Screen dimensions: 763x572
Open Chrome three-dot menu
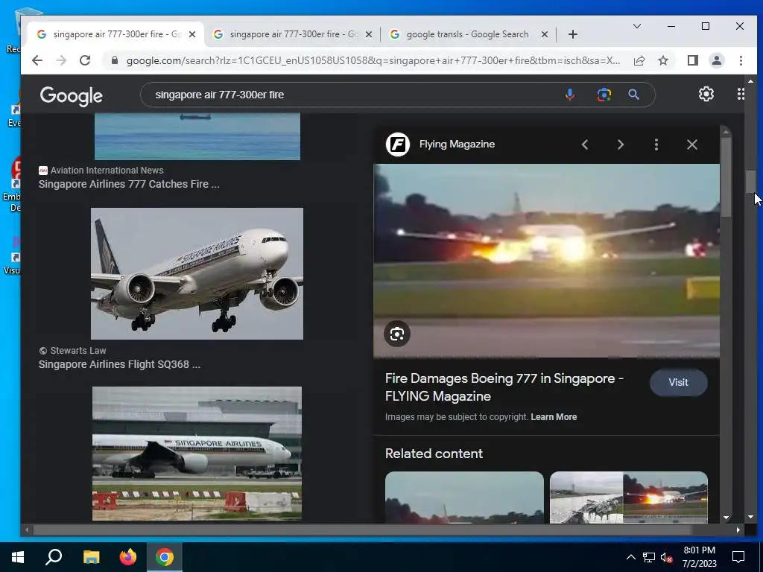tap(741, 60)
